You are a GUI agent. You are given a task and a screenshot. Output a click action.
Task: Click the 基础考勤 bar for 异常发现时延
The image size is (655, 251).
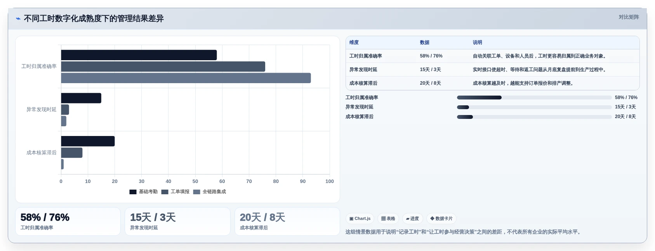(81, 98)
